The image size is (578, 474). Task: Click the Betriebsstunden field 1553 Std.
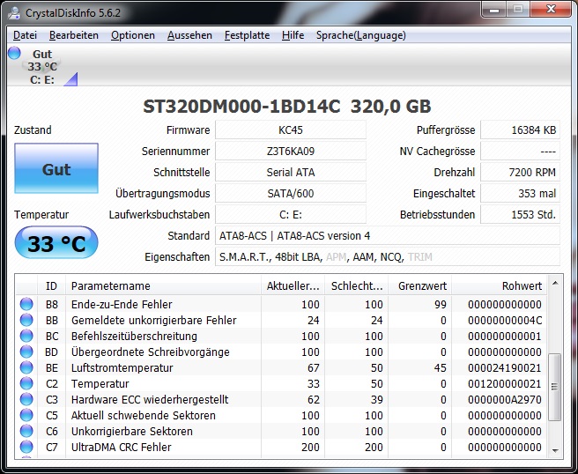pos(521,214)
